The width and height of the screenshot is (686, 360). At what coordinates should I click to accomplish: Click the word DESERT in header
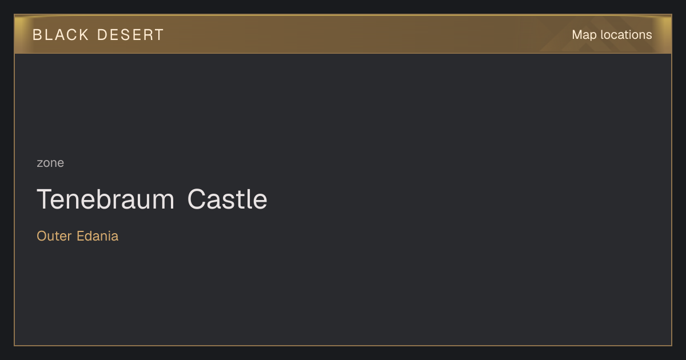point(131,35)
